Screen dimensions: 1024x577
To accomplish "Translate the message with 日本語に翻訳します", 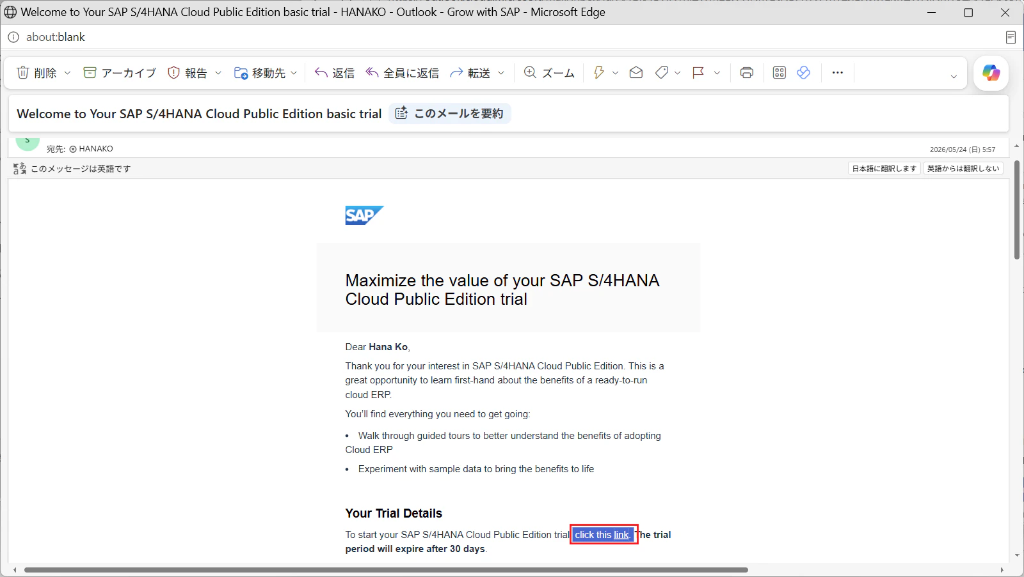I will (x=884, y=169).
